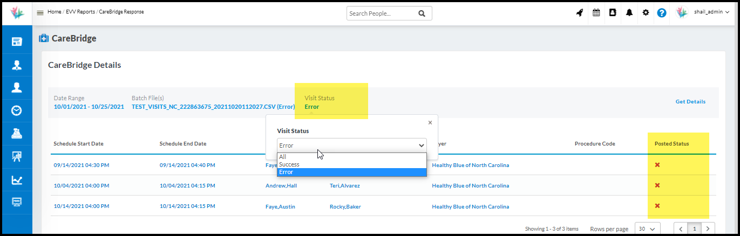The height and width of the screenshot is (236, 740).
Task: Click end date 09/14/2021 04:40 PM
Action: click(187, 165)
